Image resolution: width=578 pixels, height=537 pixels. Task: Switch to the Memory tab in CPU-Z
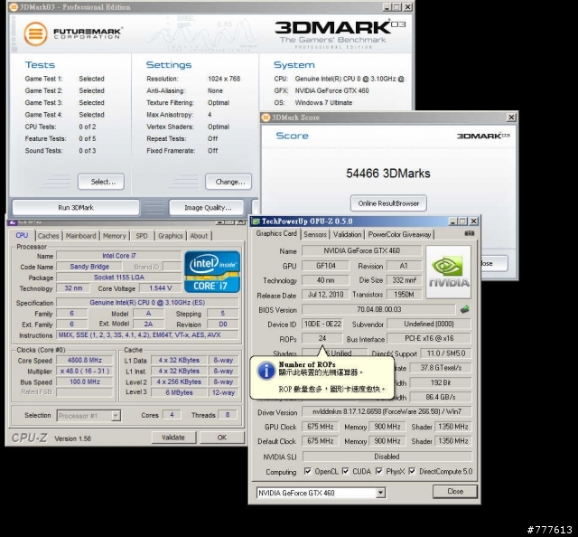click(115, 236)
